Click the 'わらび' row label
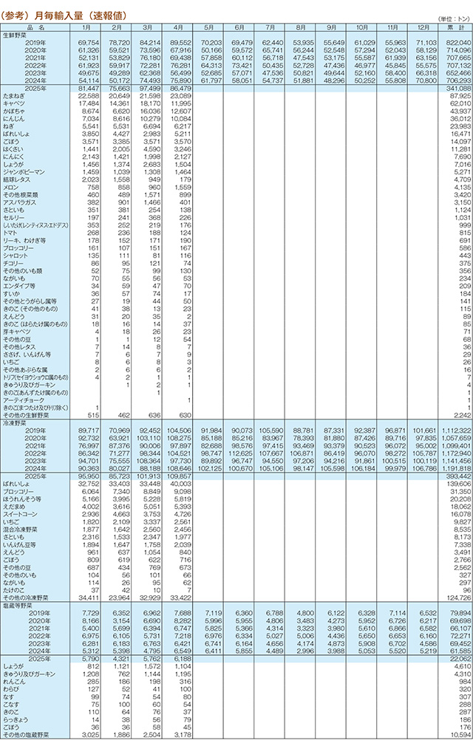Viewport: 473px width, 740px height. pyautogui.click(x=11, y=688)
